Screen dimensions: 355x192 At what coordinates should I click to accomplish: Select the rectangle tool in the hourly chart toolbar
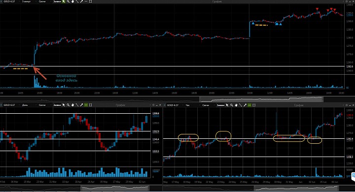[x=254, y=105]
